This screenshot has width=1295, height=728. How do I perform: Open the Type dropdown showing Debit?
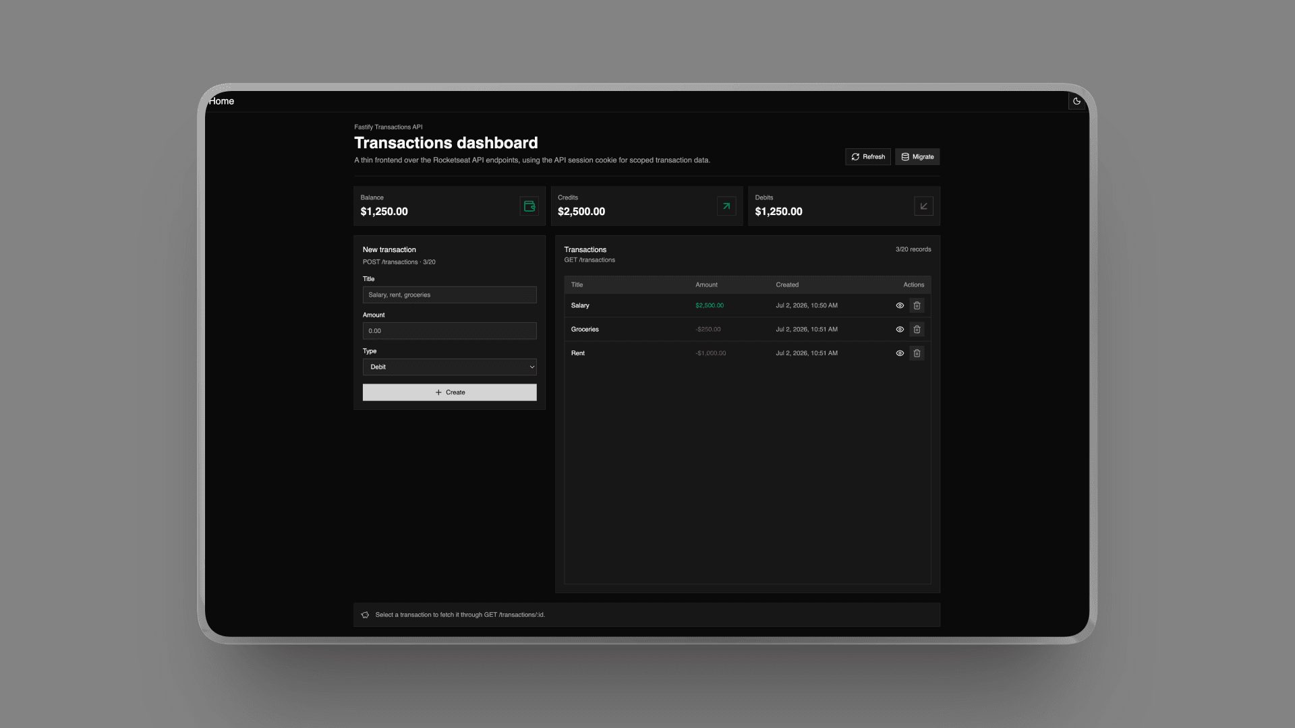pos(450,367)
